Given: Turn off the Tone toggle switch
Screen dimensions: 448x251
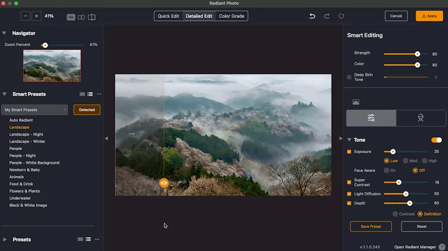Looking at the screenshot, I should tap(437, 140).
